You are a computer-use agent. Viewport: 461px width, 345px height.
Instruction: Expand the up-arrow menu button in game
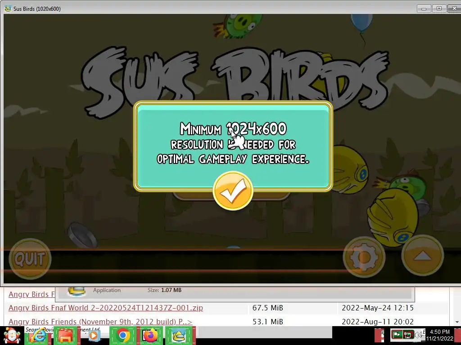click(422, 256)
